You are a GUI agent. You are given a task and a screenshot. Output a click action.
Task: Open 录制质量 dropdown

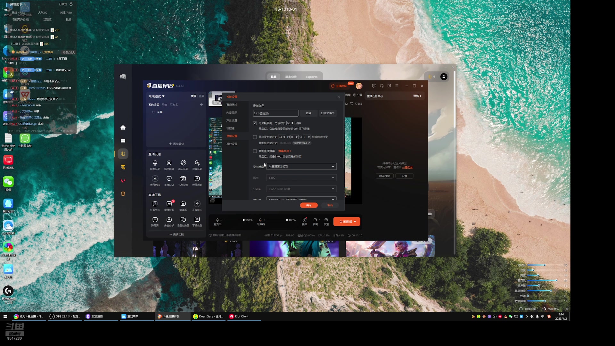pyautogui.click(x=301, y=167)
